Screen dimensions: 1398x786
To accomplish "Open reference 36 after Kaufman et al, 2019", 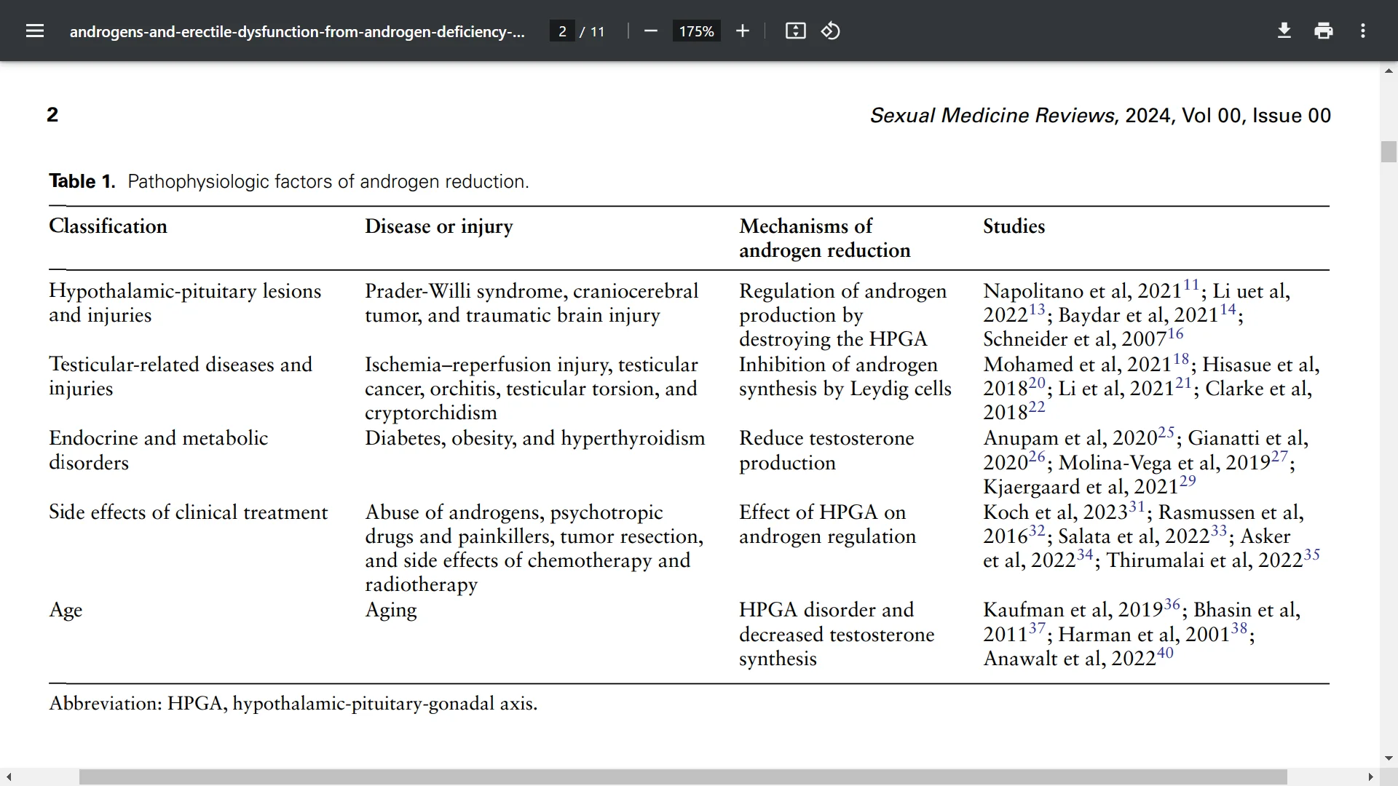I will pos(1172,604).
